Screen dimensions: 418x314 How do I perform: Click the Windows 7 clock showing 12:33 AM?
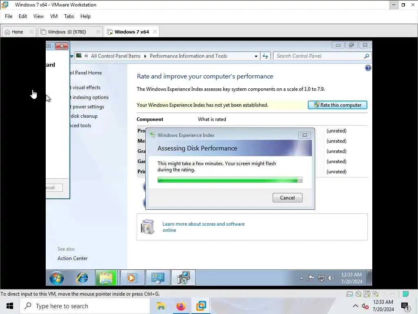[351, 278]
